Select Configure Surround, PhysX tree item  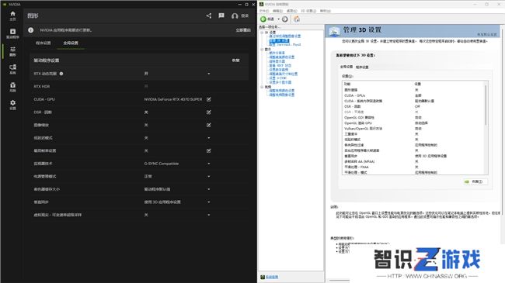click(x=284, y=45)
